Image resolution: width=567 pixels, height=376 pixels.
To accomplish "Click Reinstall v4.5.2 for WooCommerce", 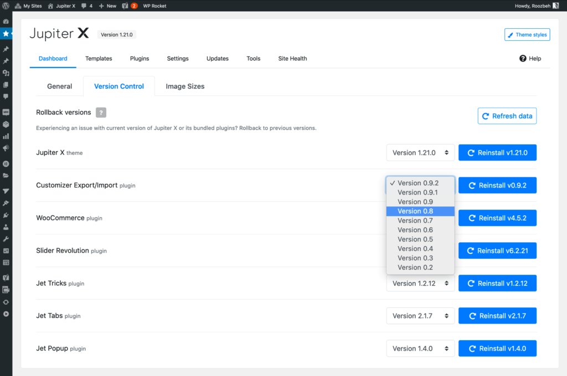I will pos(497,218).
